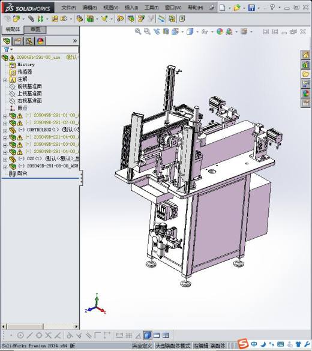This screenshot has width=312, height=351.
Task: Expand the 020<1> component node
Action: 5,160
